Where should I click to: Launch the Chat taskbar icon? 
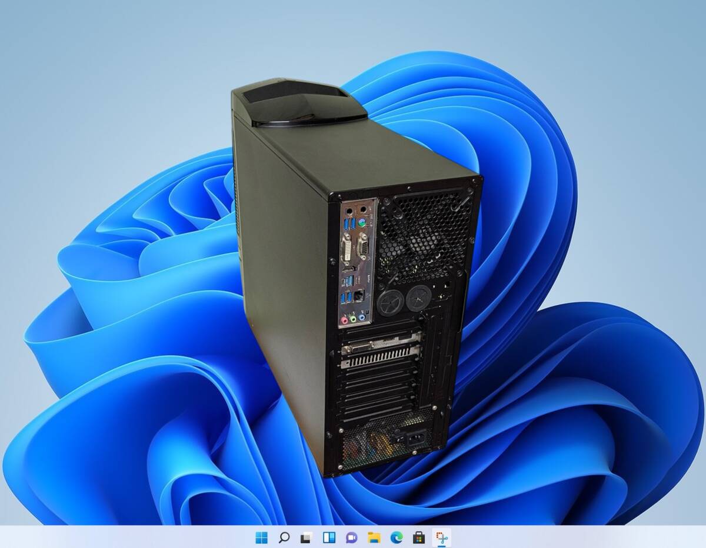(351, 537)
